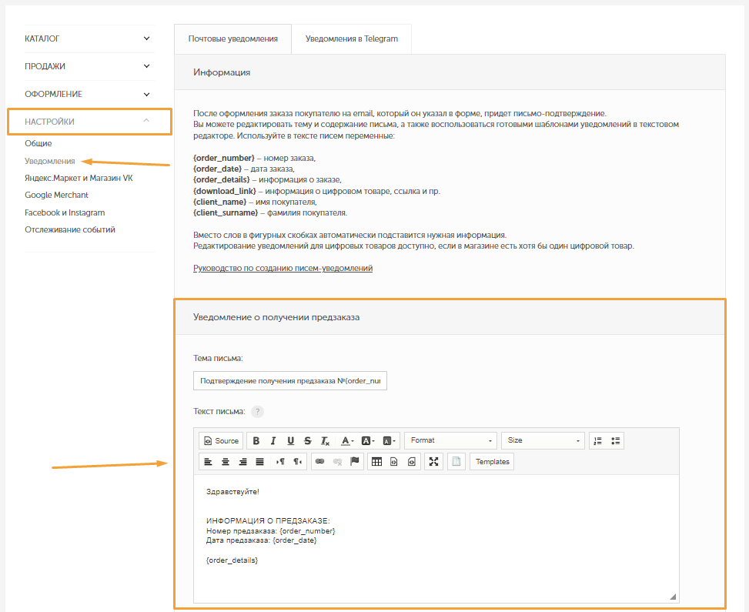The width and height of the screenshot is (749, 612).
Task: Open background color picker
Action: 368,440
